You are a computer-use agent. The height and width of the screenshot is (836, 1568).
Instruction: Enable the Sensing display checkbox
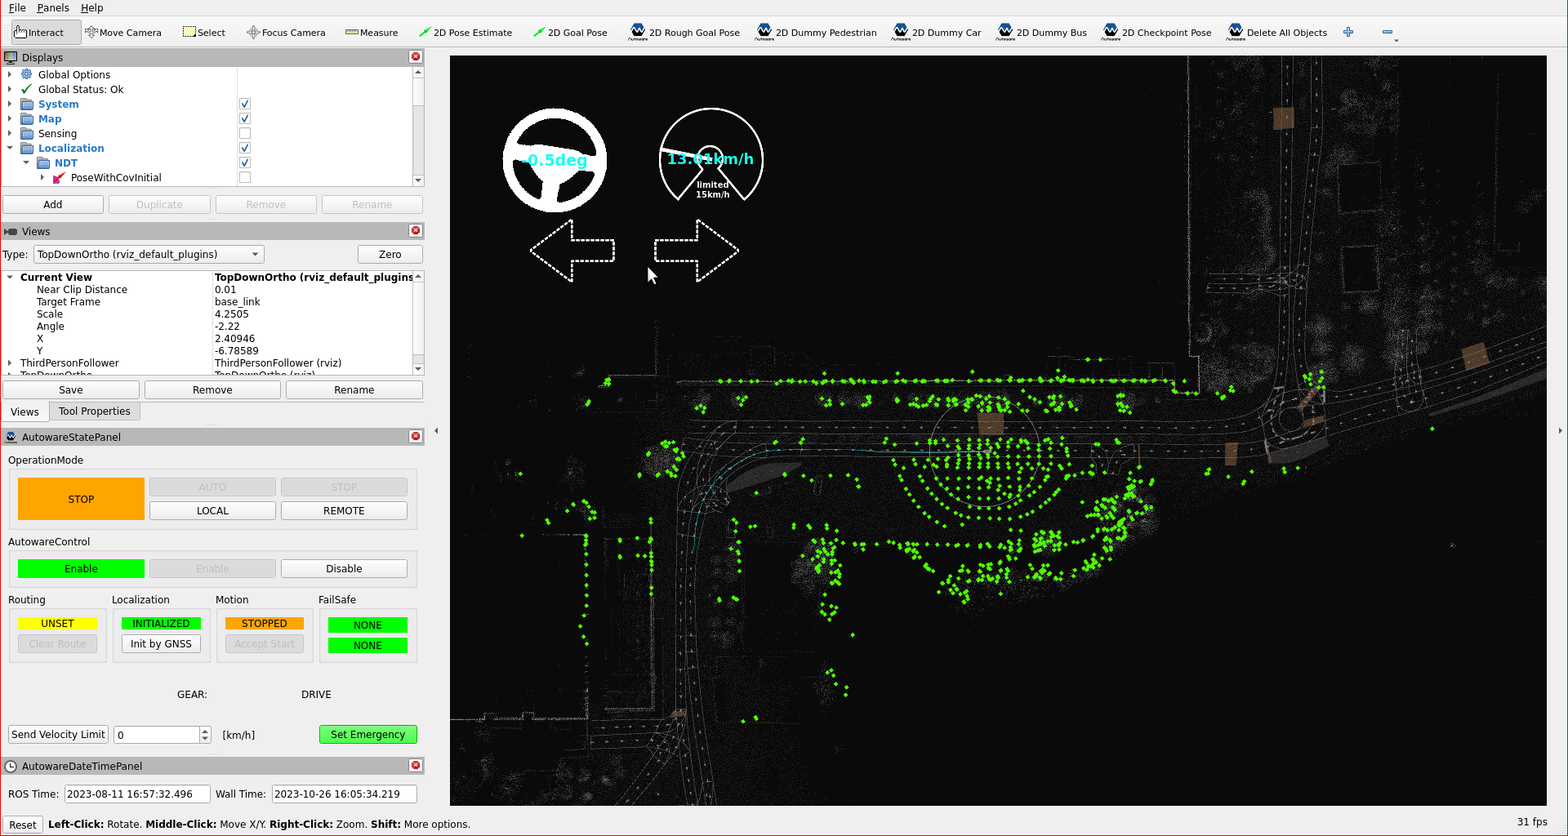[x=245, y=134]
